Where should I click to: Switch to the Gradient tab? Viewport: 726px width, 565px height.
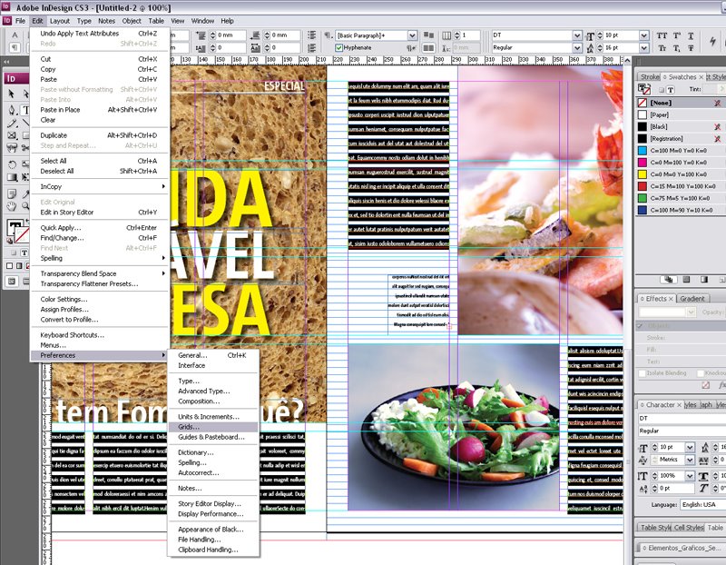point(693,297)
